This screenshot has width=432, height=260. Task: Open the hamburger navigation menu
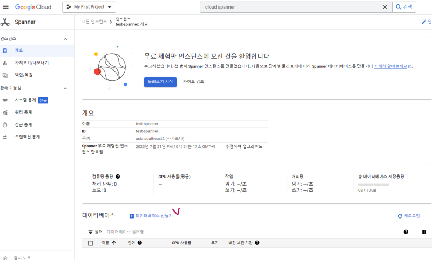tap(6, 7)
